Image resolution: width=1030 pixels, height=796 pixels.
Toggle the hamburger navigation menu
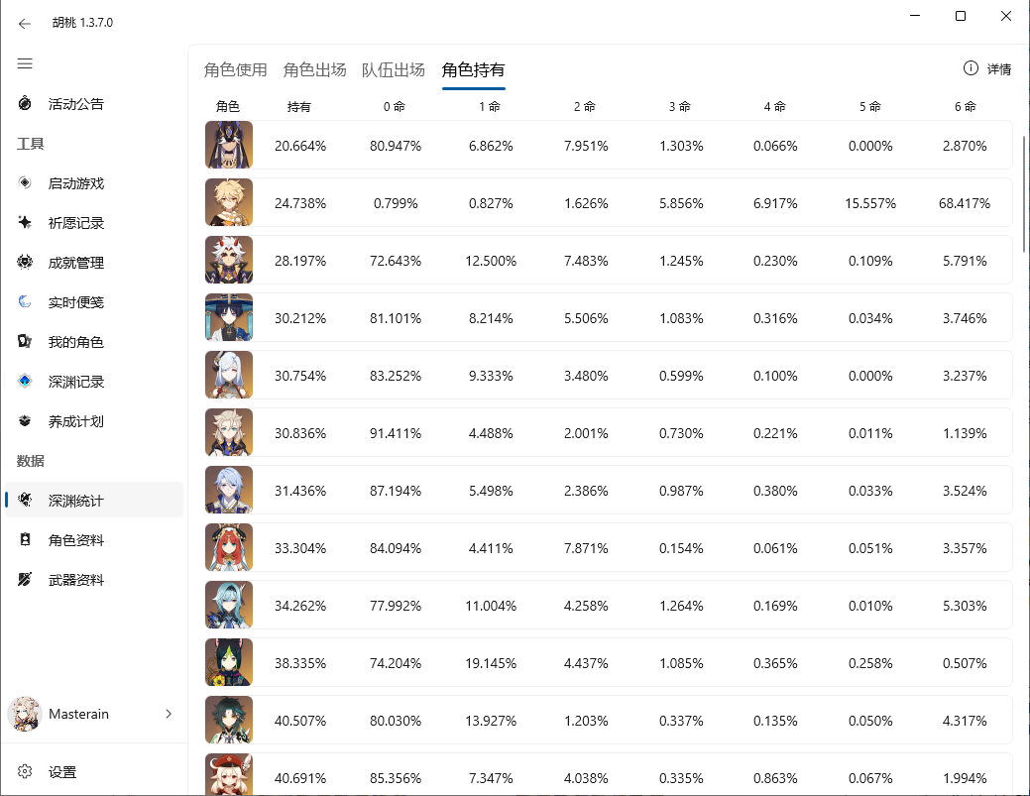pos(25,63)
